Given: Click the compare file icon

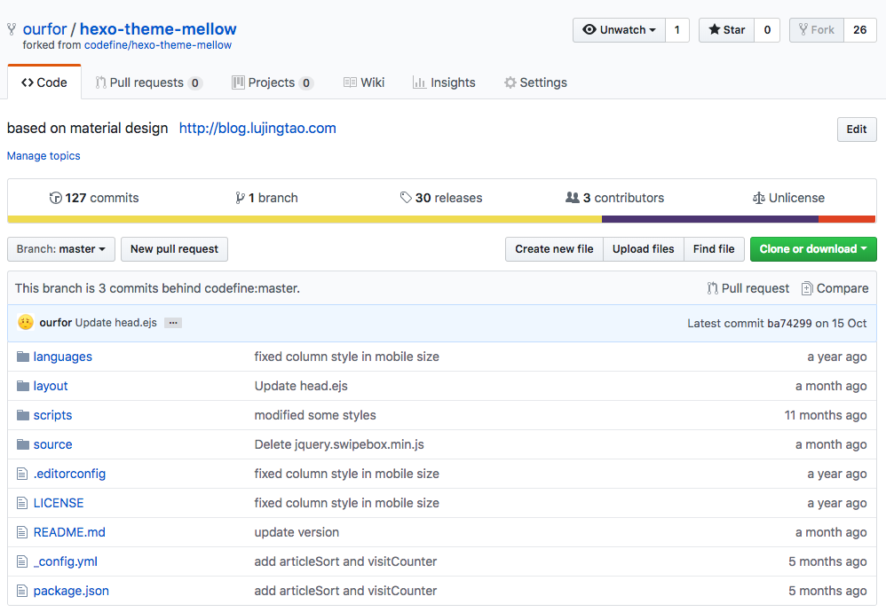Looking at the screenshot, I should [x=807, y=288].
